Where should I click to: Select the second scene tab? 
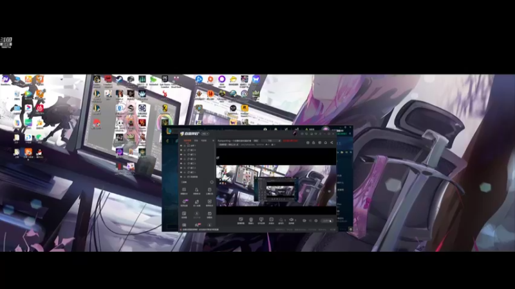point(196,141)
